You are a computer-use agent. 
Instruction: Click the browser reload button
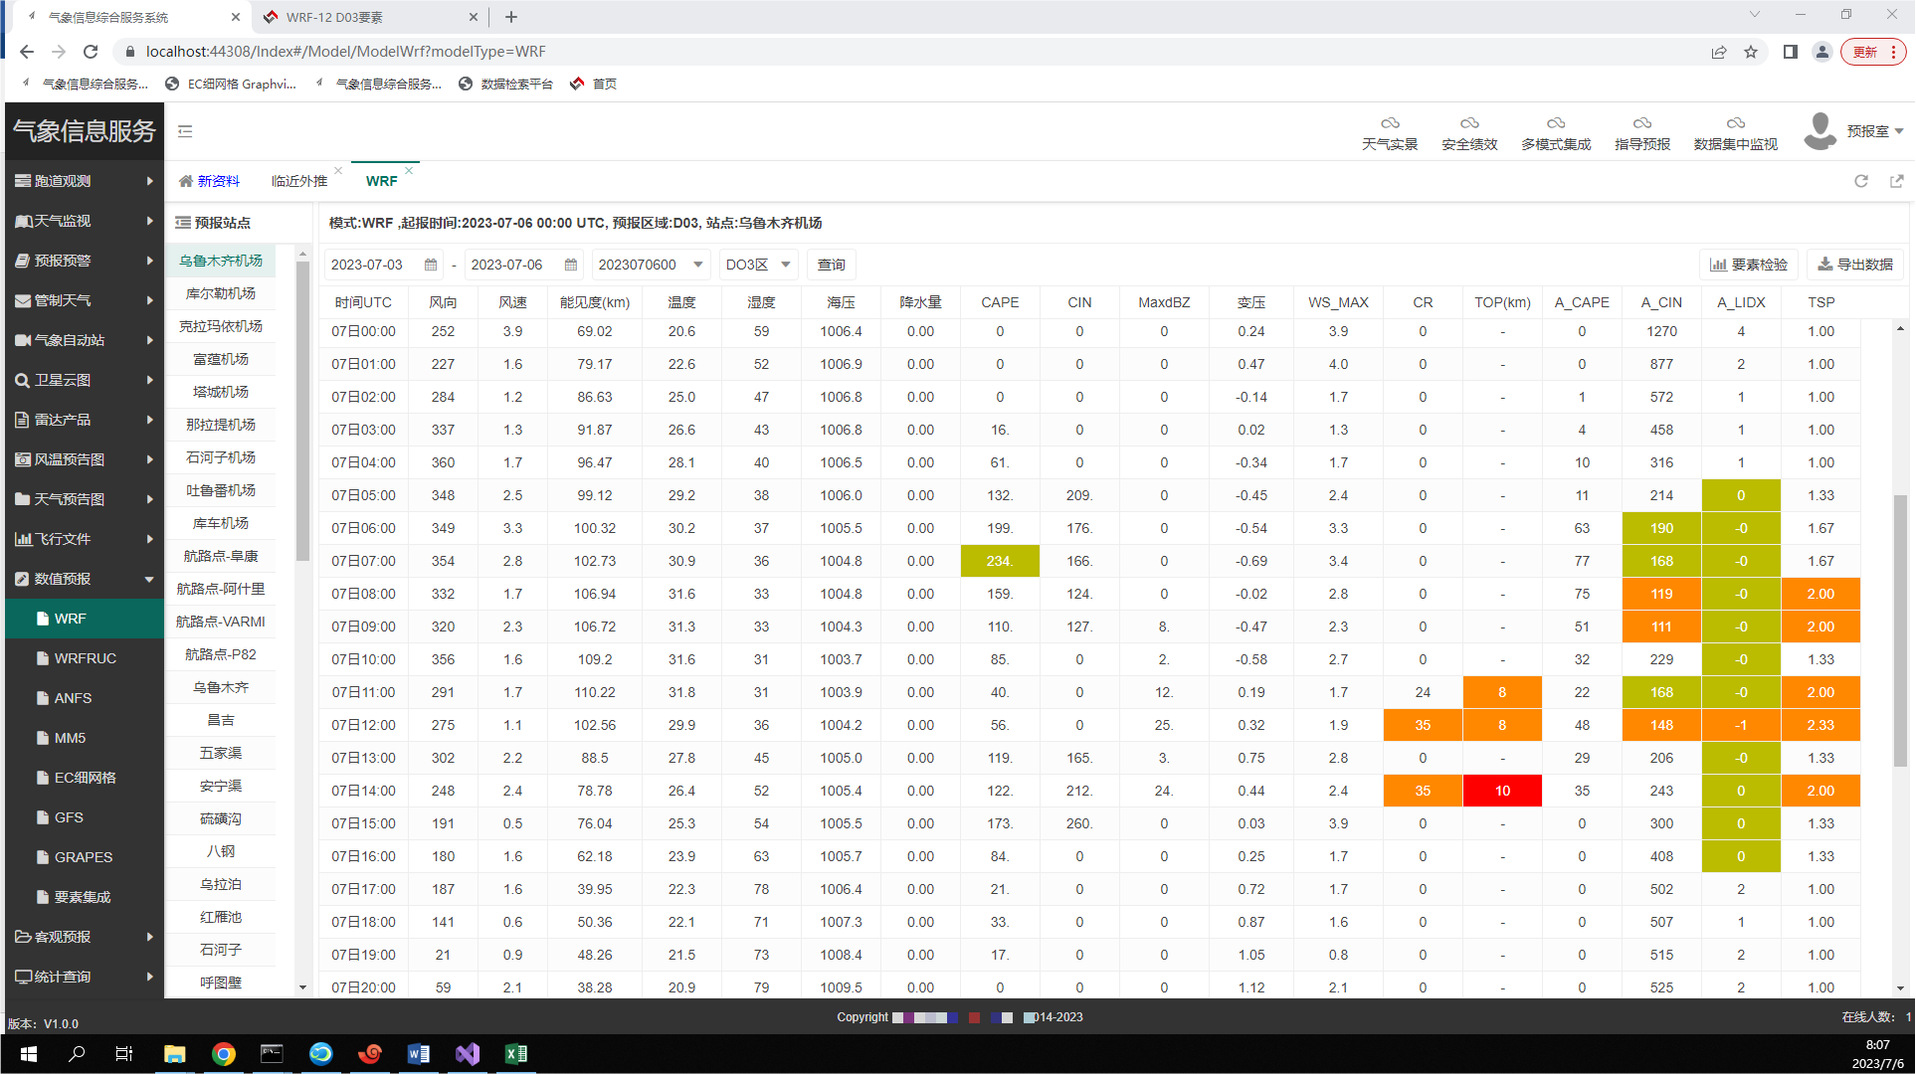pyautogui.click(x=91, y=52)
